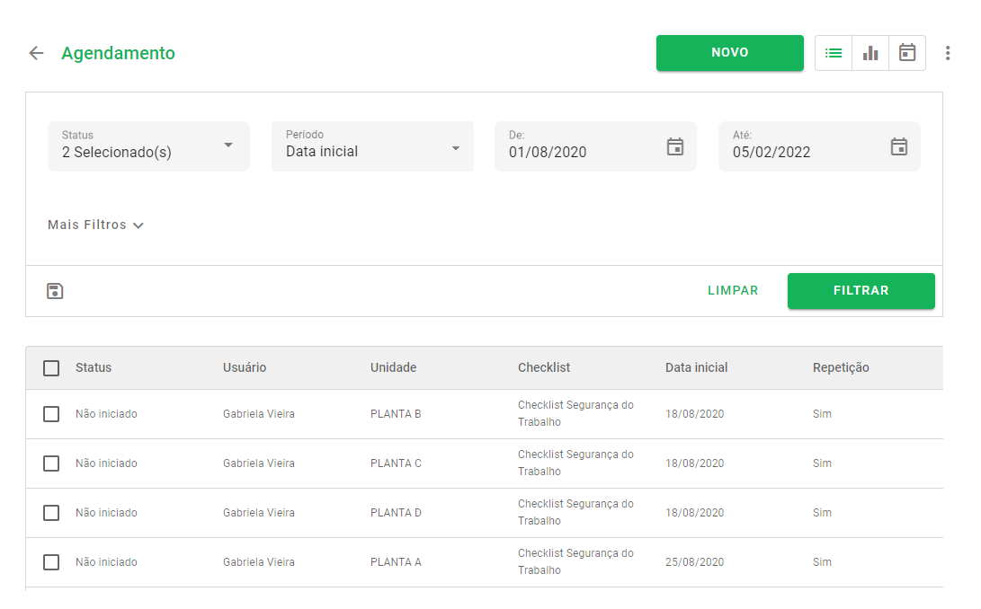The image size is (981, 609).
Task: Sort by Unidade column header
Action: tap(393, 367)
